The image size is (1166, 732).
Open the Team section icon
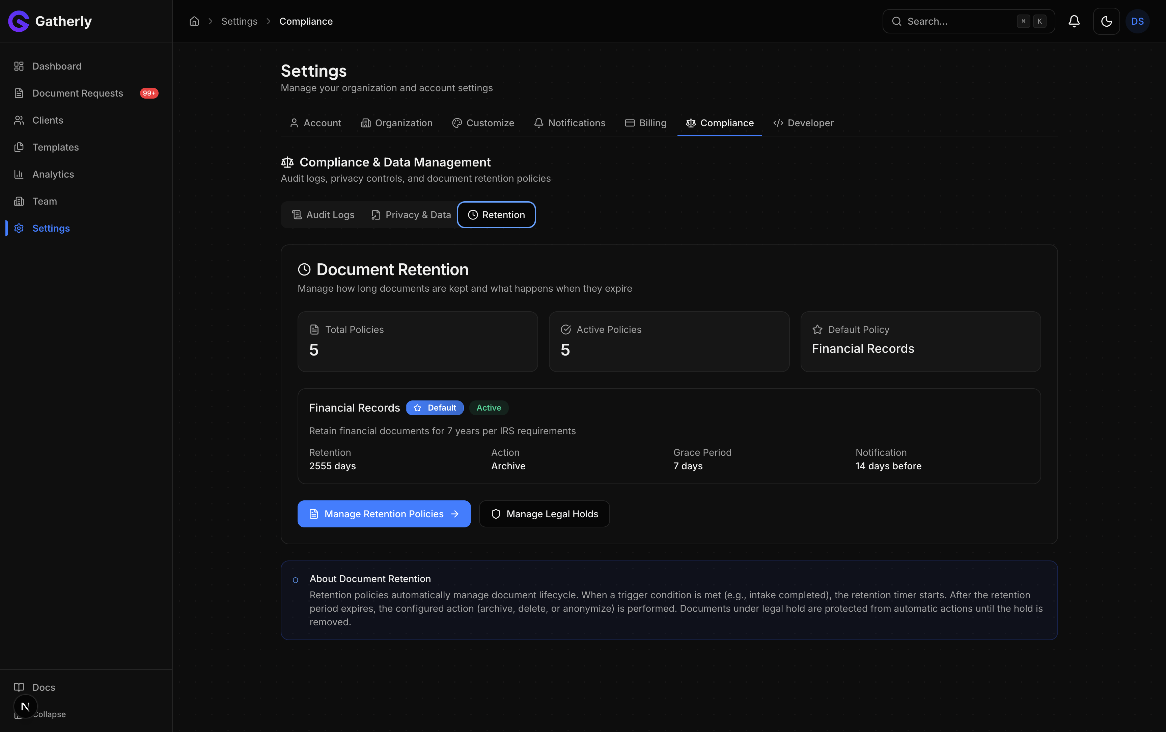(19, 201)
